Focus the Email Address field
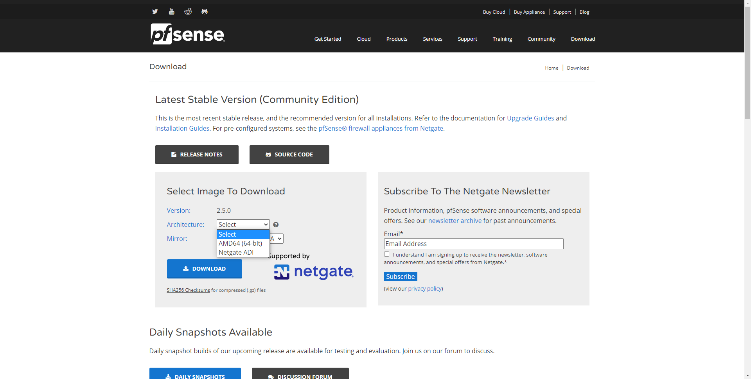The image size is (751, 379). tap(473, 244)
